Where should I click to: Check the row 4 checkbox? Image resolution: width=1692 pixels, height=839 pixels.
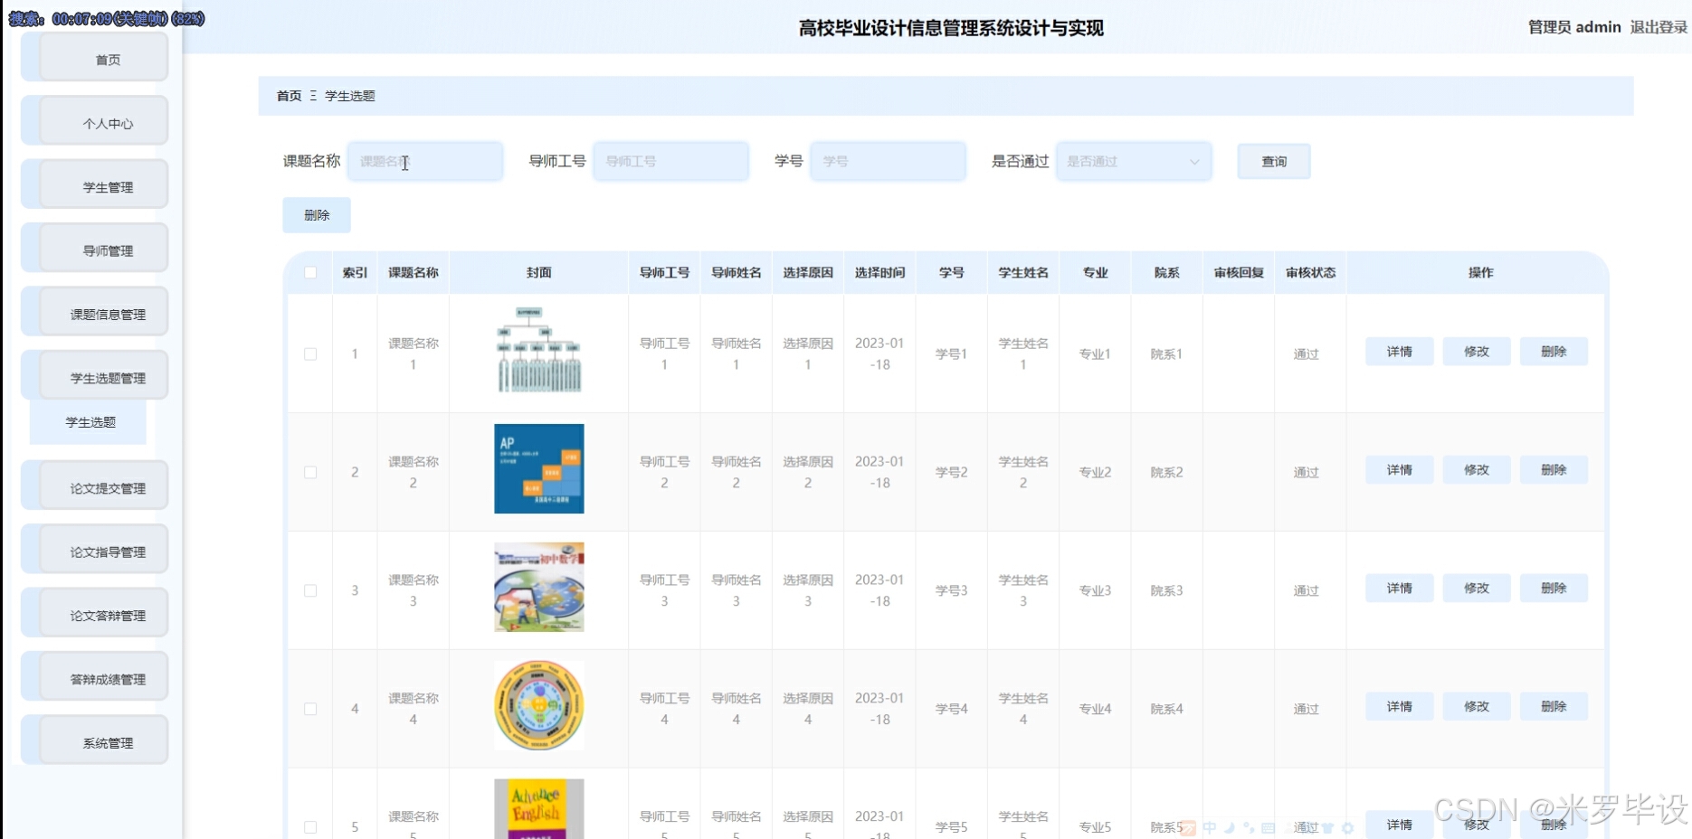click(310, 710)
